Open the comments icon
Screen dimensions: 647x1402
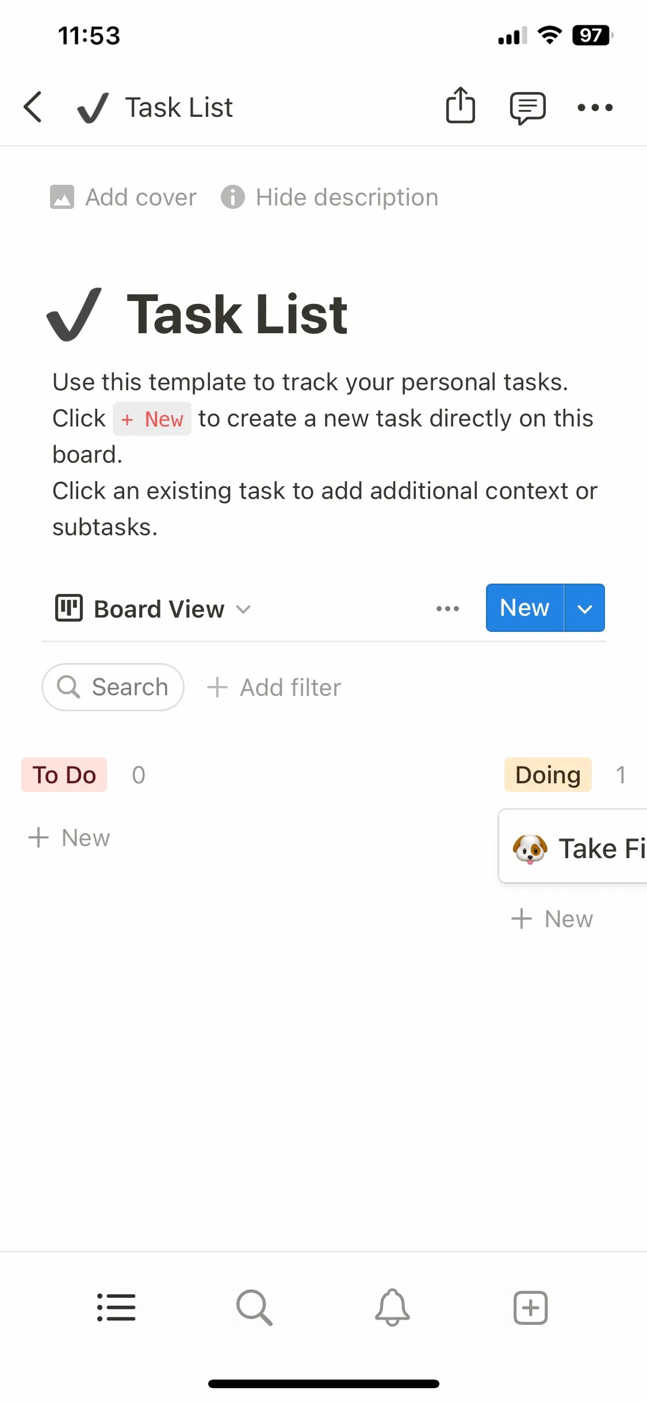[527, 107]
